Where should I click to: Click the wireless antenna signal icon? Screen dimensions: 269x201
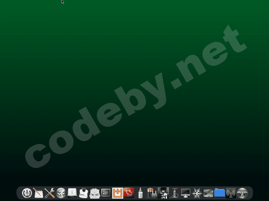click(x=231, y=193)
